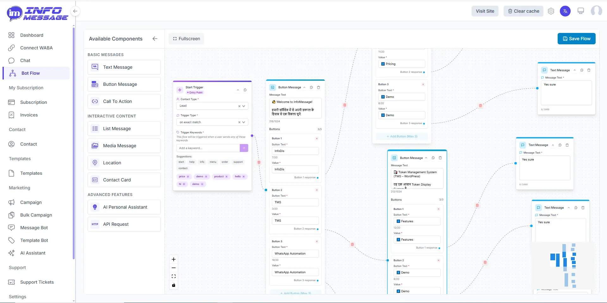Click the Add a keyword input field

(x=208, y=148)
